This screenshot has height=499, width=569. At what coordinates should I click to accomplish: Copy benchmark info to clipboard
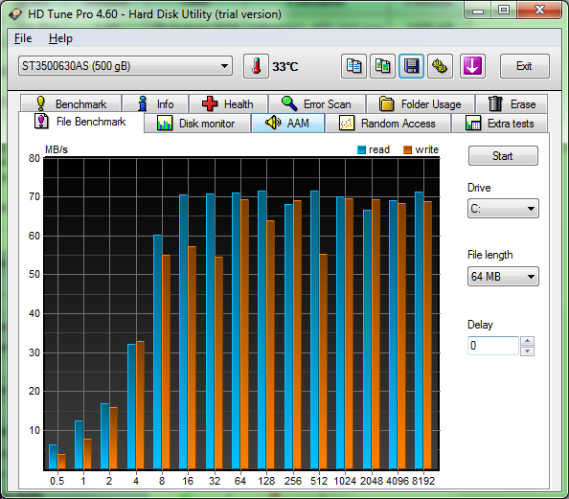point(353,66)
